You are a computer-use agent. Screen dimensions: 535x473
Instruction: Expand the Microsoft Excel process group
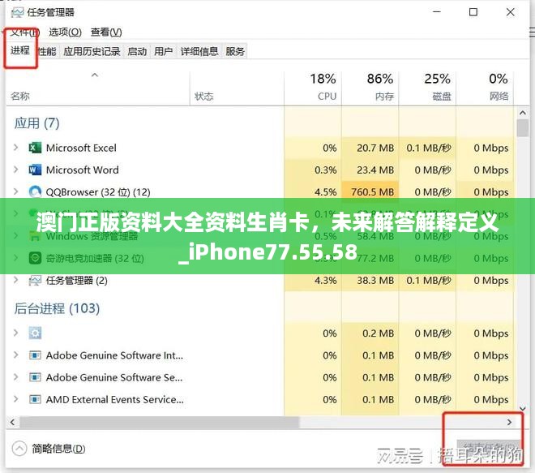point(15,148)
